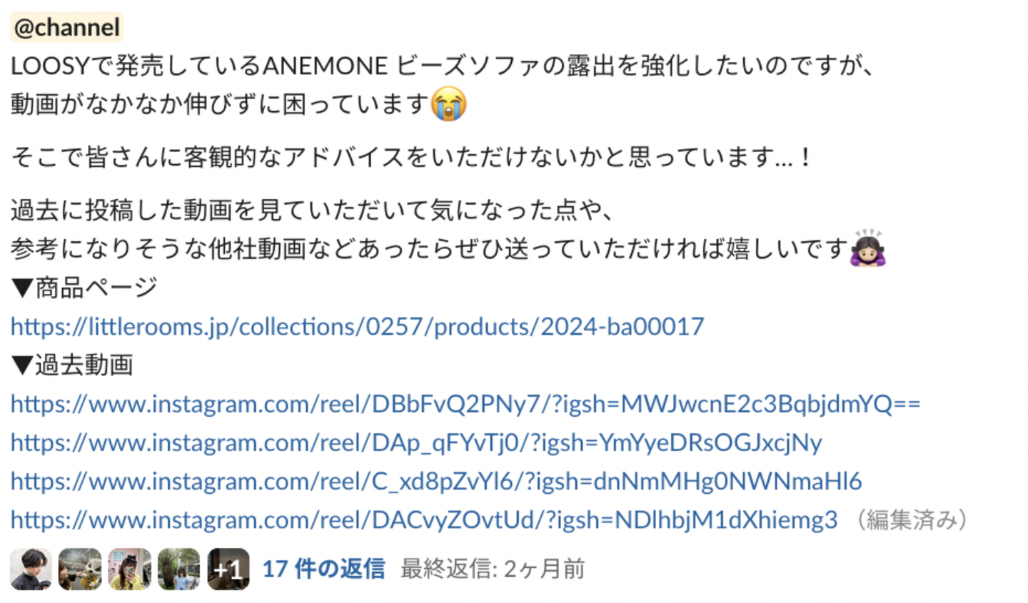Open the littlerooms.jp product page link
The height and width of the screenshot is (603, 1028).
[357, 326]
